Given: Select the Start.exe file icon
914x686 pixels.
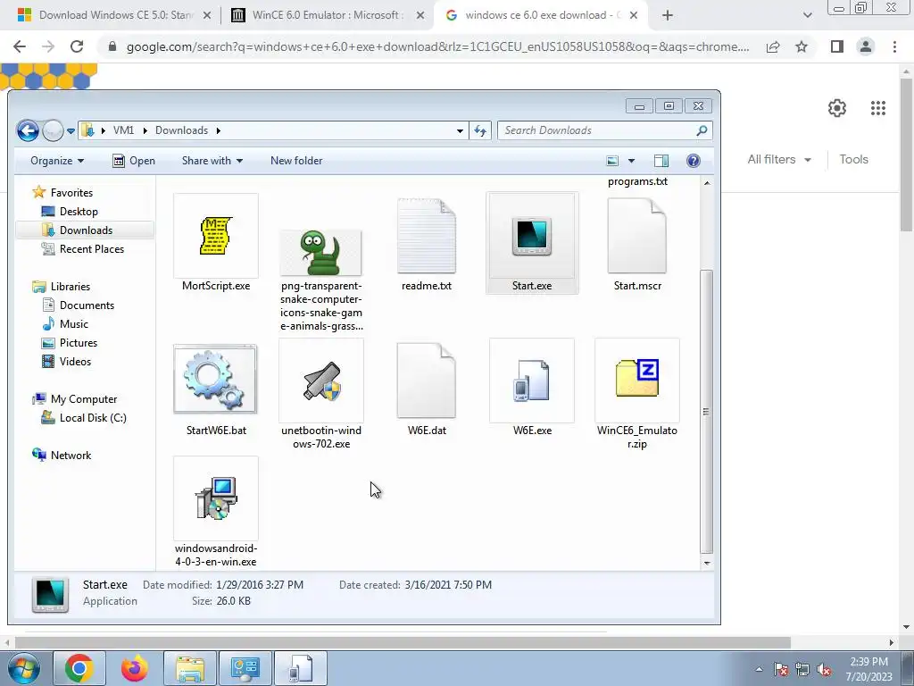Looking at the screenshot, I should 532,236.
